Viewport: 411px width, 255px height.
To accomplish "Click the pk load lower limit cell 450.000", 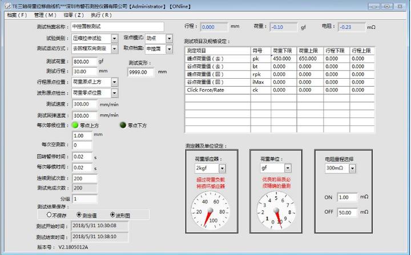I will coord(284,59).
